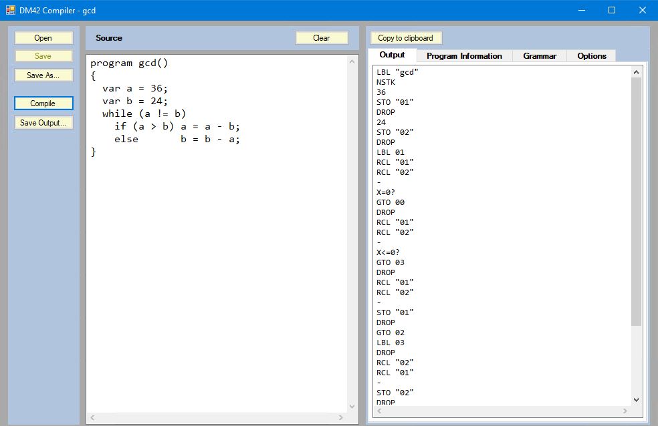
Task: Clear the source editor
Action: pos(322,38)
